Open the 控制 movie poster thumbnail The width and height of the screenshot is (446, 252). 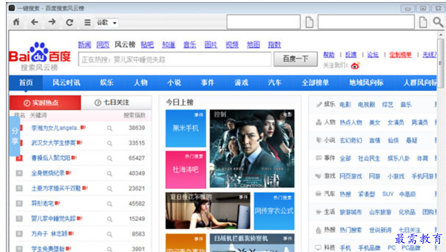(x=252, y=149)
